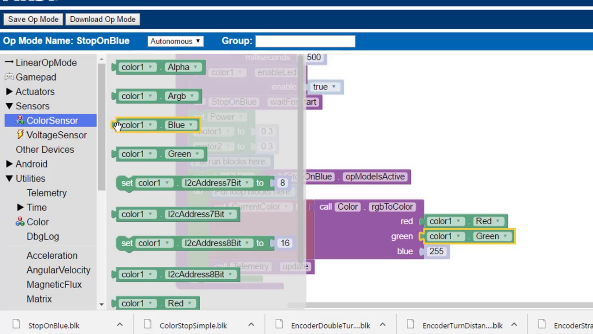Click the Download Op Mode button

pyautogui.click(x=103, y=19)
